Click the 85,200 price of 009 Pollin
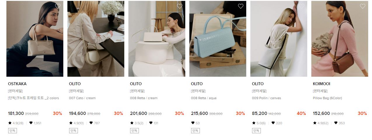This screenshot has height=140, width=372. (x=260, y=113)
